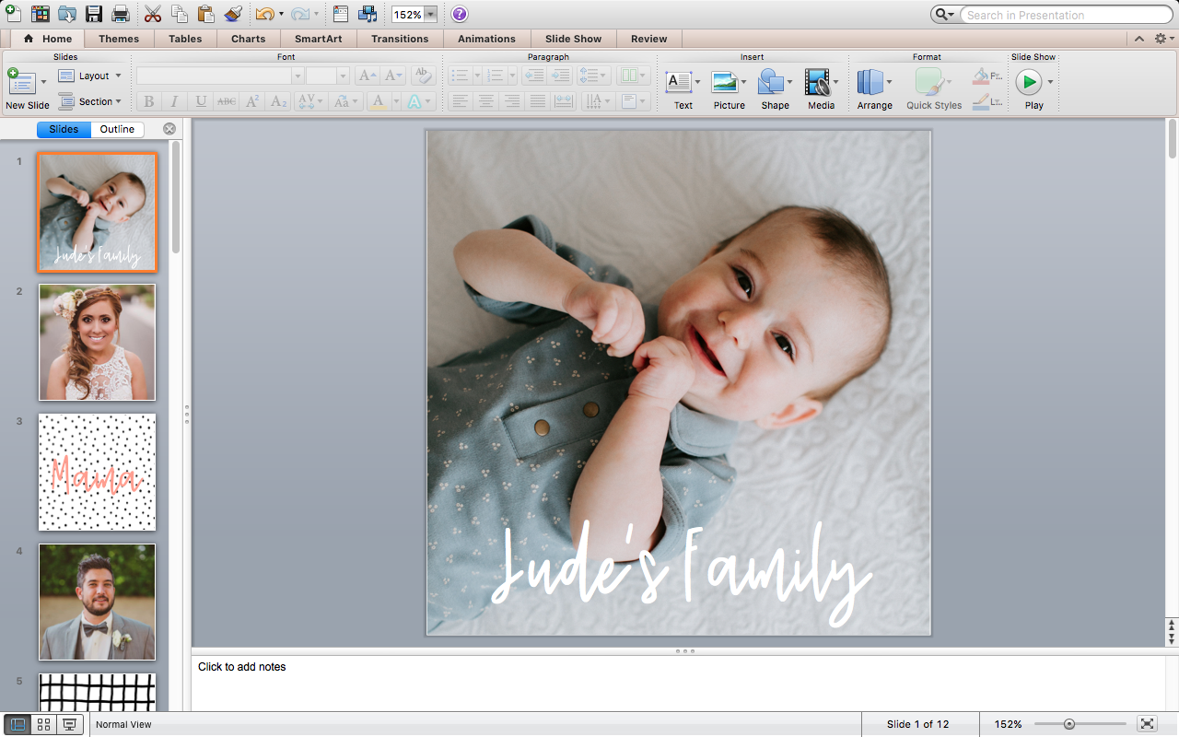Select slide 3 Mama thumbnail

97,472
